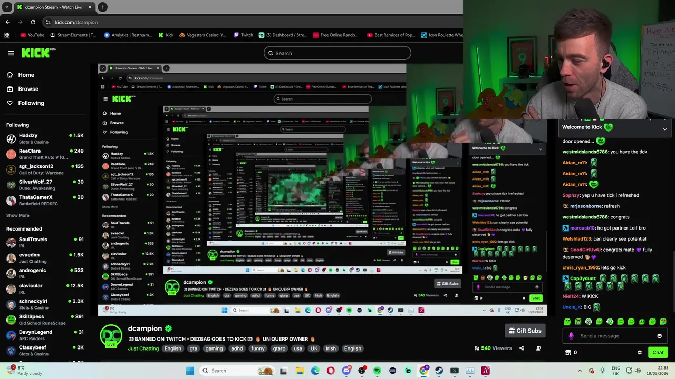Image resolution: width=675 pixels, height=379 pixels.
Task: Click the Gift Subs button
Action: coord(525,331)
